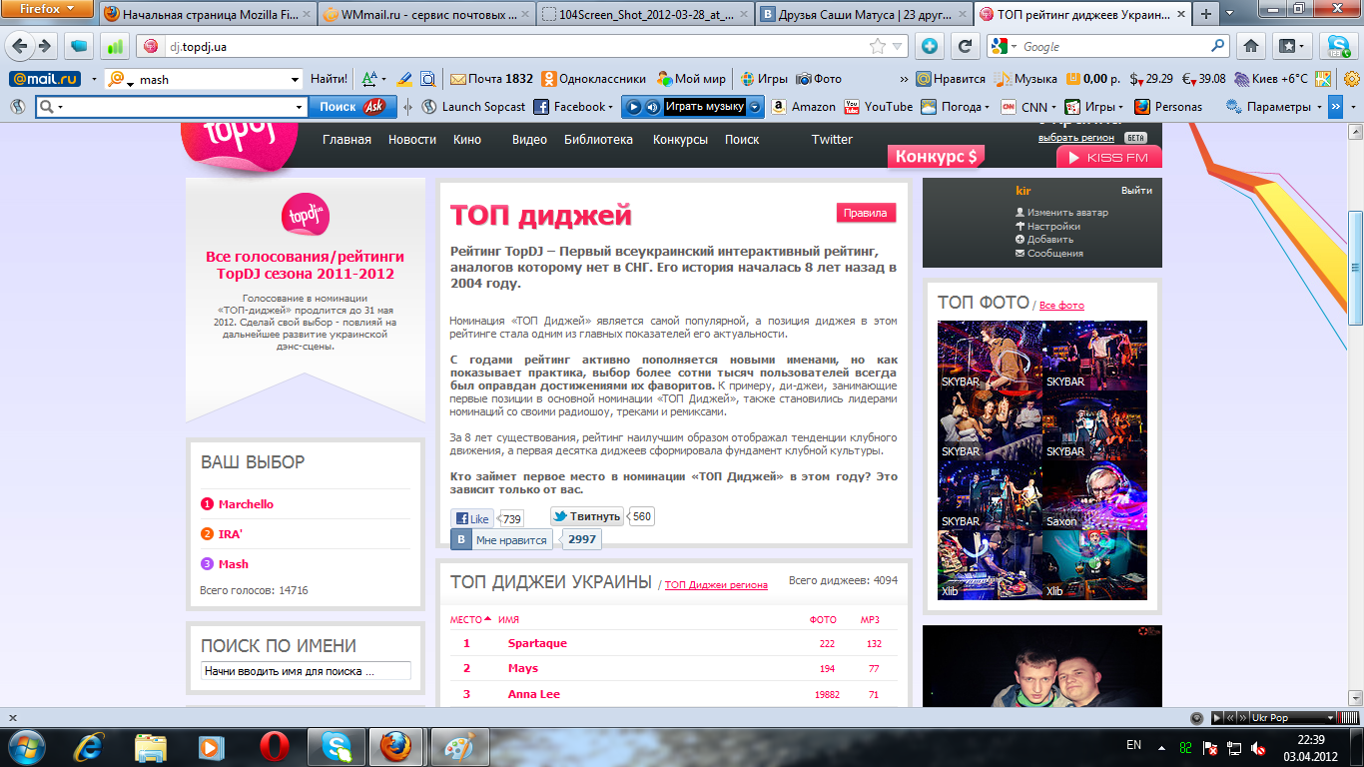Open the Музыка toolbar shortcut
Screen dimensions: 1364x767
[1026, 79]
